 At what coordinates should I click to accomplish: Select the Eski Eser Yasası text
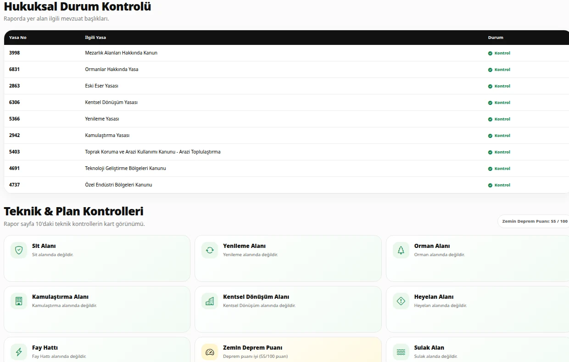tap(102, 86)
